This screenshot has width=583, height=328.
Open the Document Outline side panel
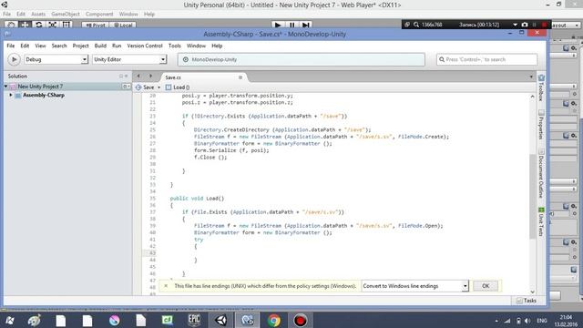(541, 174)
